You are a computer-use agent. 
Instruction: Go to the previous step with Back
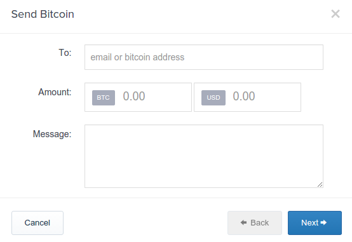255,223
